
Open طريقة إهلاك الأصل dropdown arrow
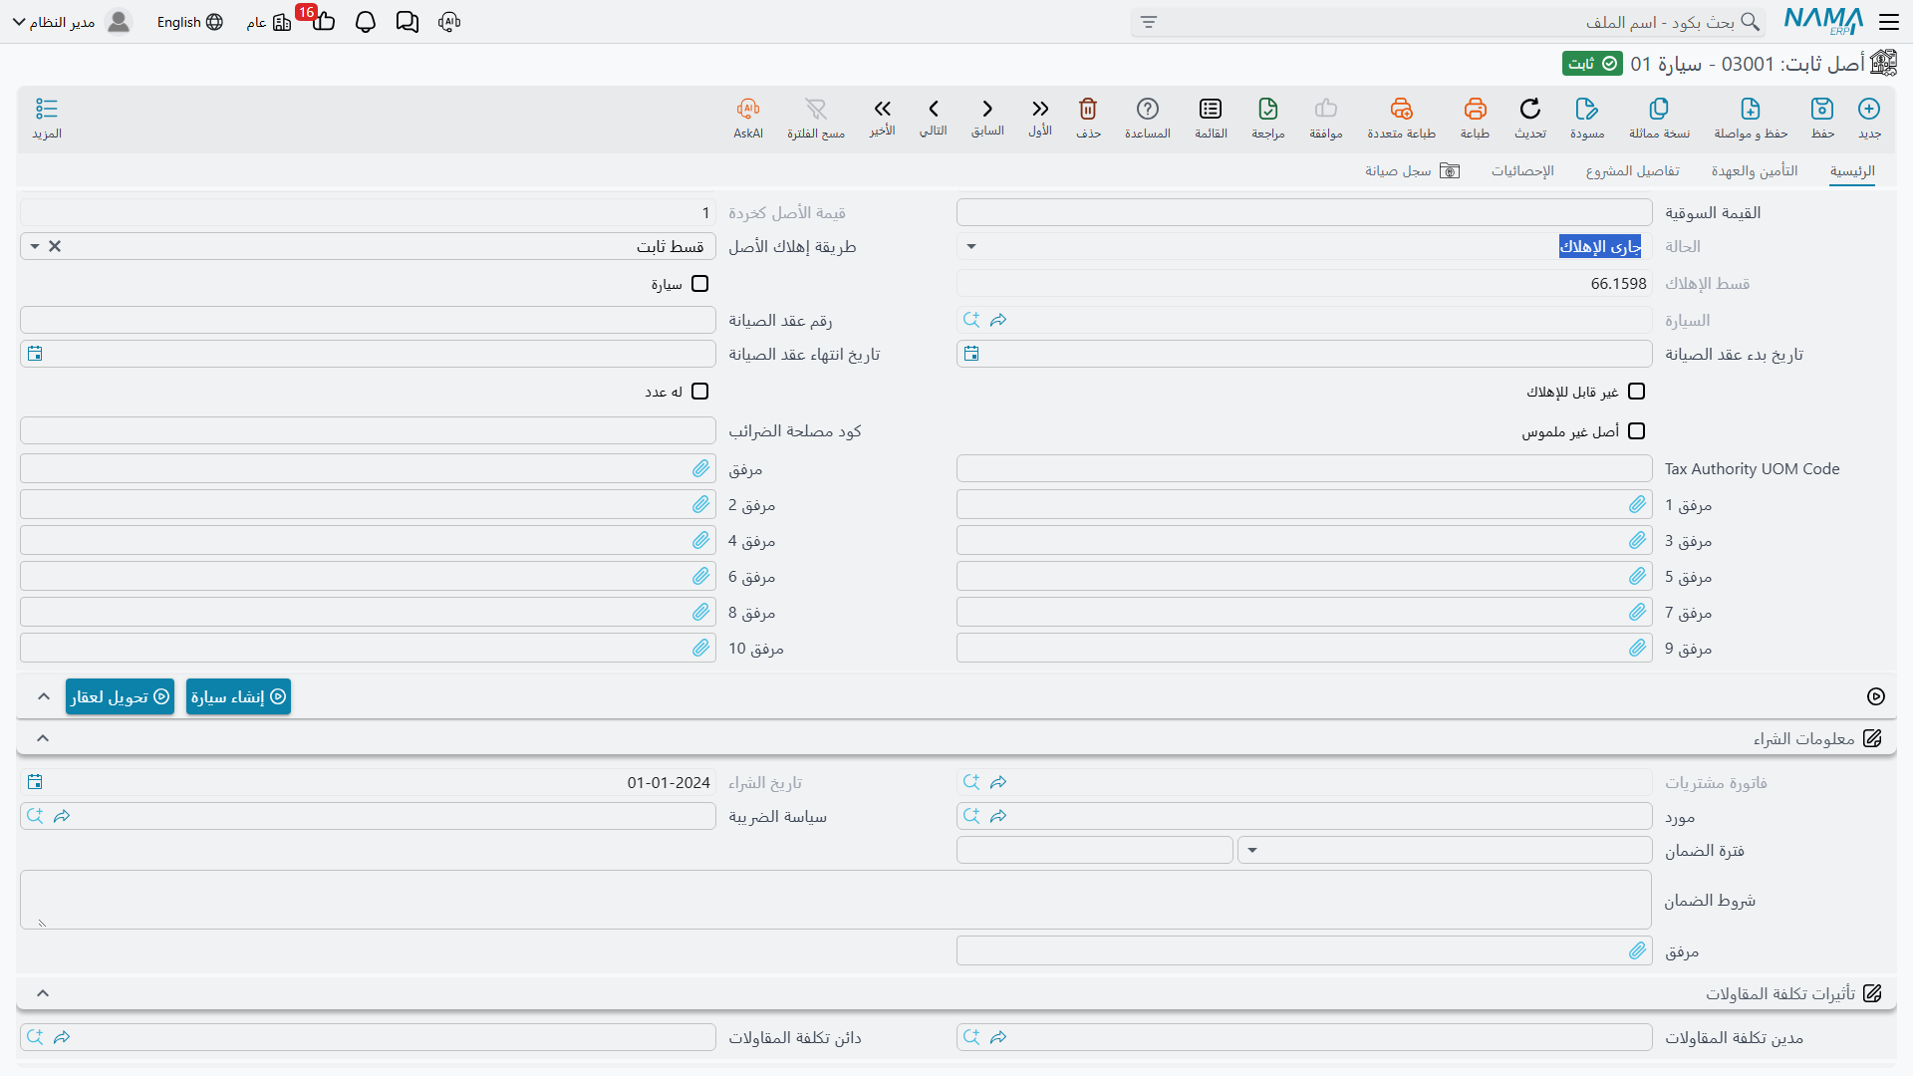(x=35, y=247)
